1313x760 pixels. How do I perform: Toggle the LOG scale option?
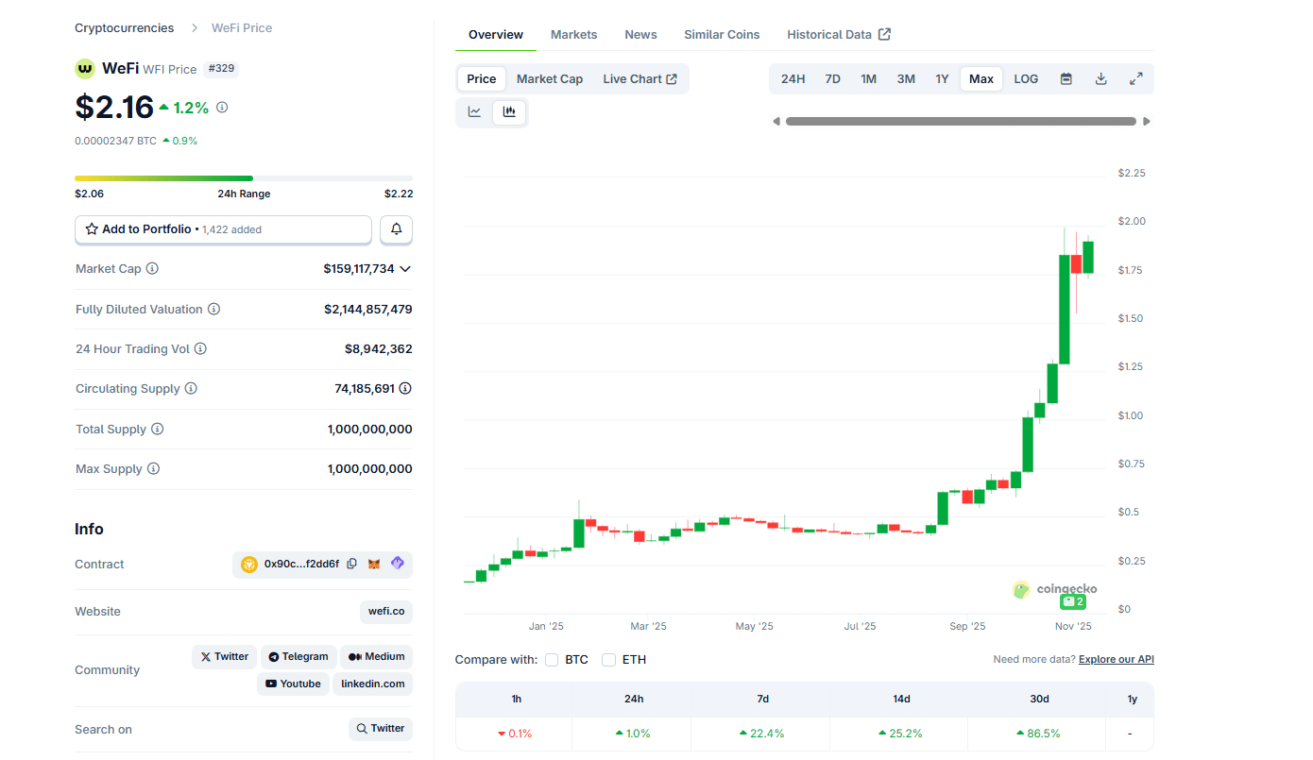click(x=1026, y=79)
